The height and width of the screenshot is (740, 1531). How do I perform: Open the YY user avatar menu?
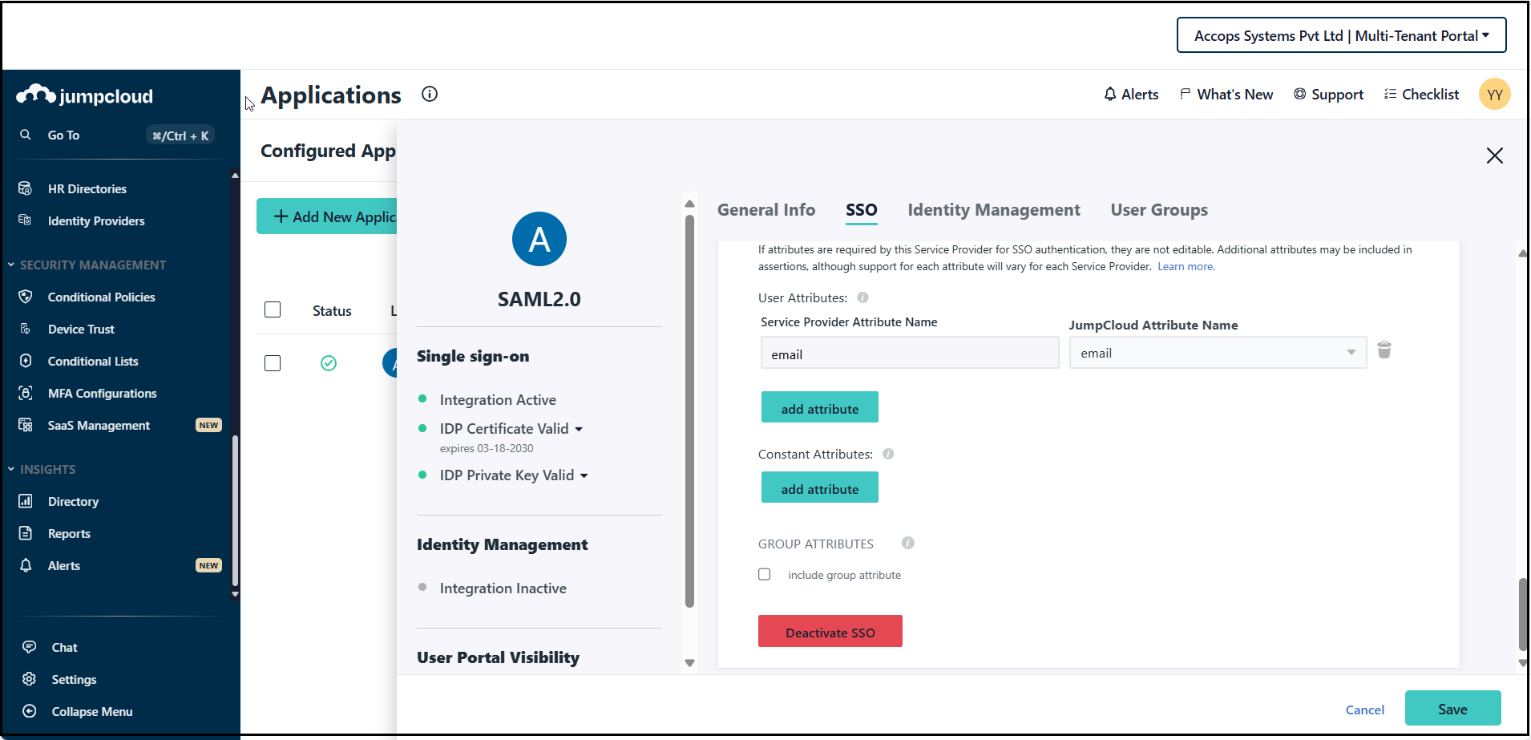1494,95
